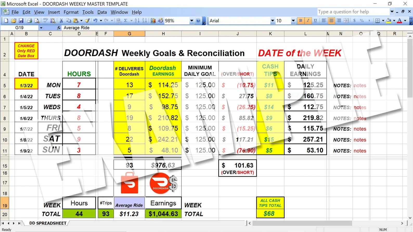Screen dimensions: 413x232
Task: Save the workbook using floppy icon
Action: coord(21,21)
